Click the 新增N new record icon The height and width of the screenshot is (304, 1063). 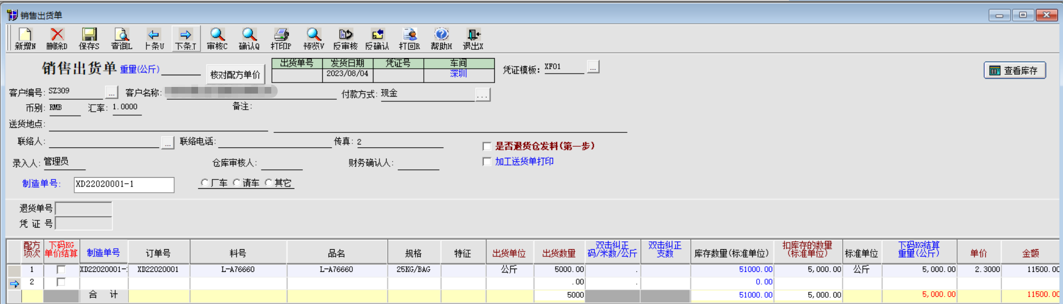(25, 39)
